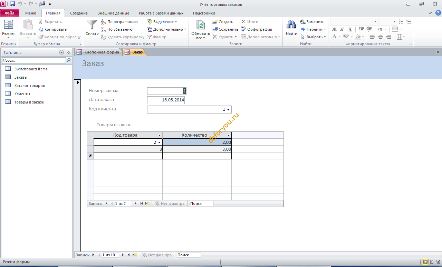Open the Filter funnel tool in ribbon
Viewport: 442px width, 267px height.
point(92,28)
